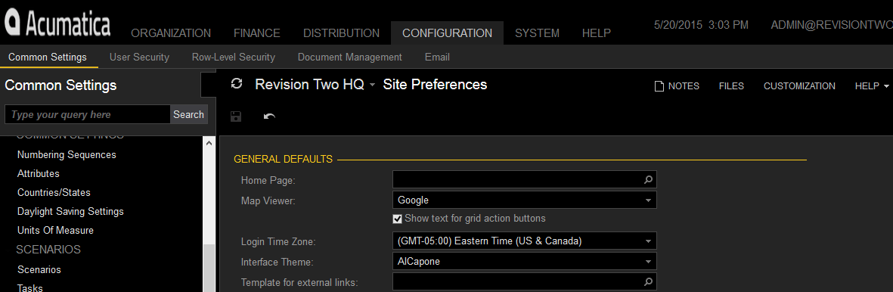This screenshot has height=292, width=893.
Task: Open Template for external links lookup magnifier
Action: 648,281
